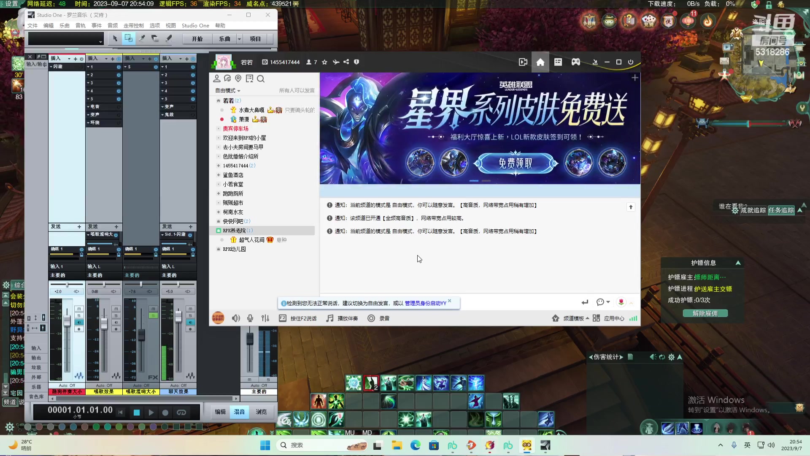The image size is (810, 456).
Task: Click the 播放伴奏 button in YY
Action: tap(343, 318)
